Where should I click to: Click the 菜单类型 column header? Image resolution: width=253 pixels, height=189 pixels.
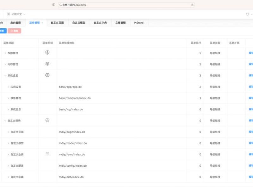click(215, 43)
